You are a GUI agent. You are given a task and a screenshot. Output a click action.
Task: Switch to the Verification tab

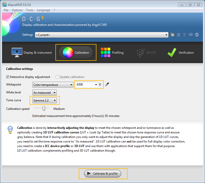pyautogui.click(x=180, y=53)
